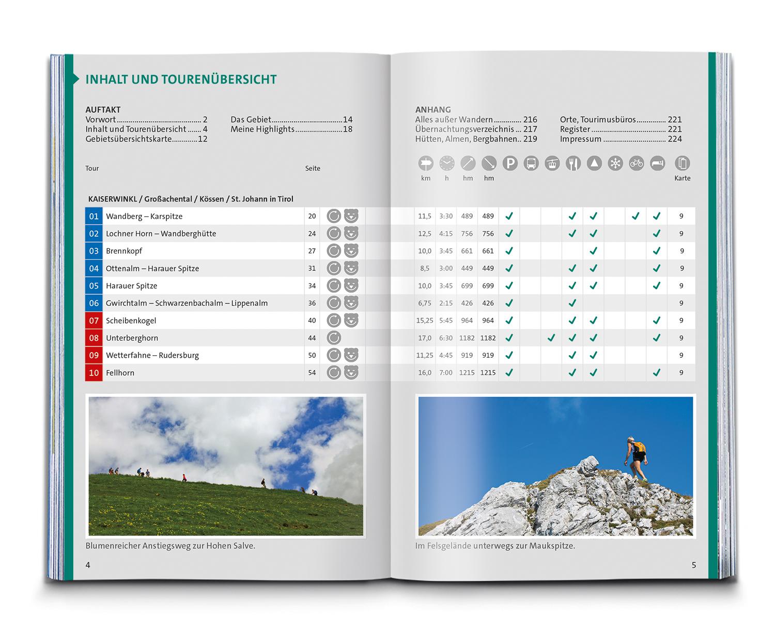Click the bus transport icon

point(531,164)
